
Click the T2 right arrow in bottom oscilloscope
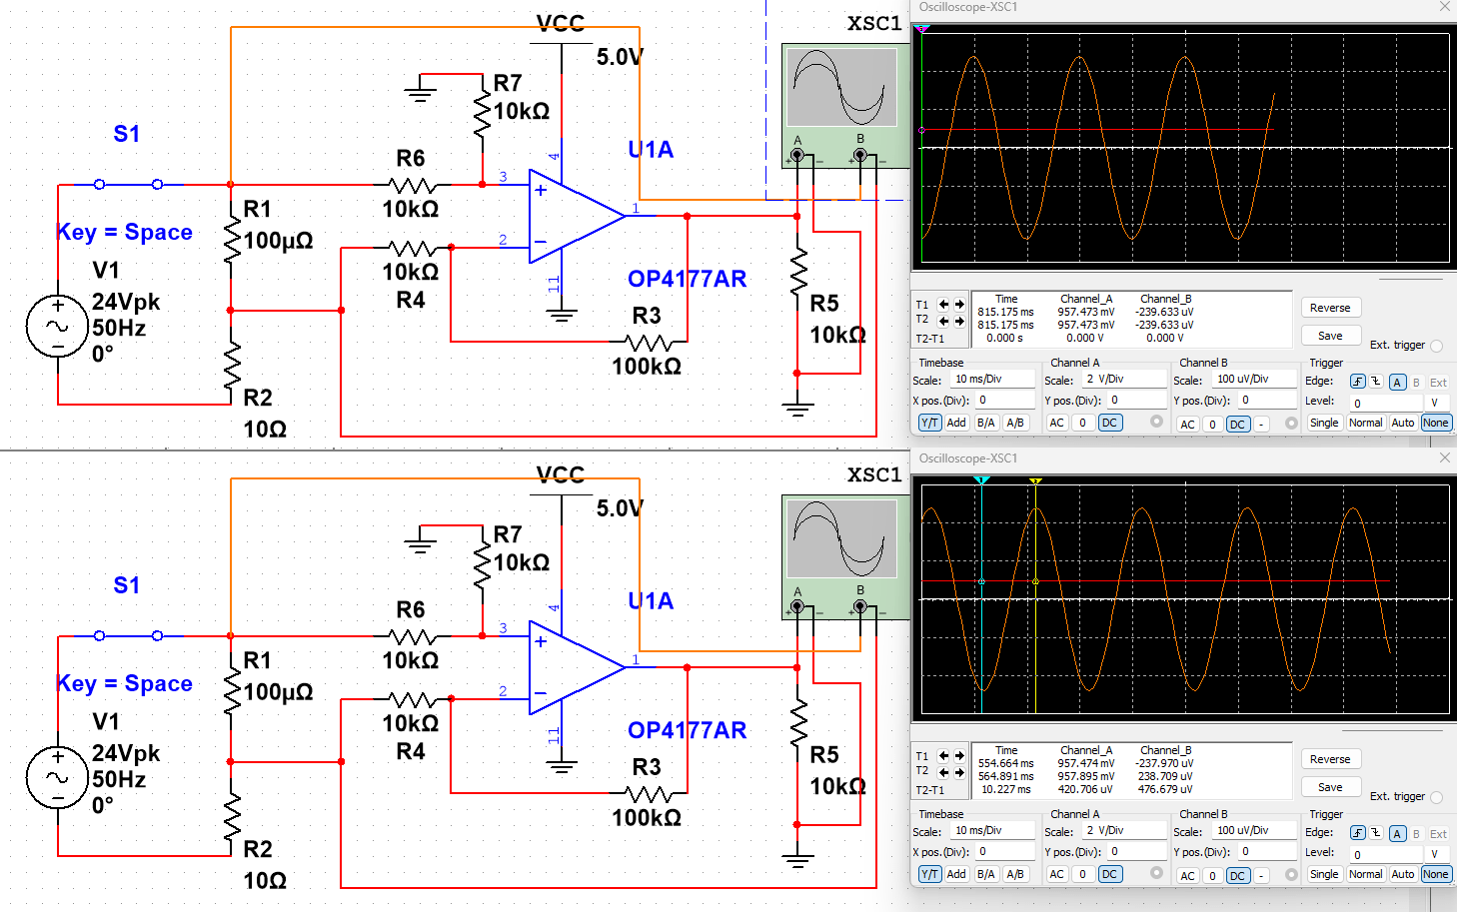(x=960, y=771)
